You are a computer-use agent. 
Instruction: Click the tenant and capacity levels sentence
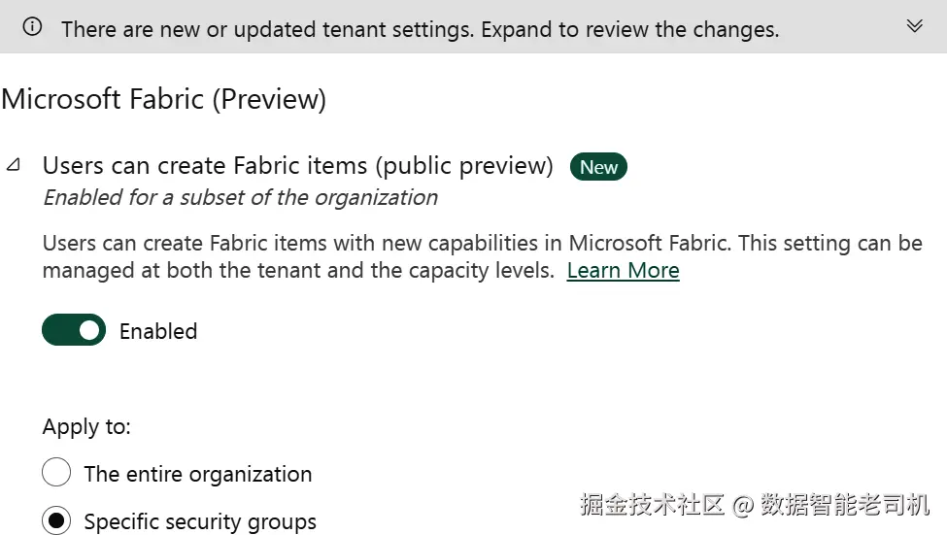298,271
